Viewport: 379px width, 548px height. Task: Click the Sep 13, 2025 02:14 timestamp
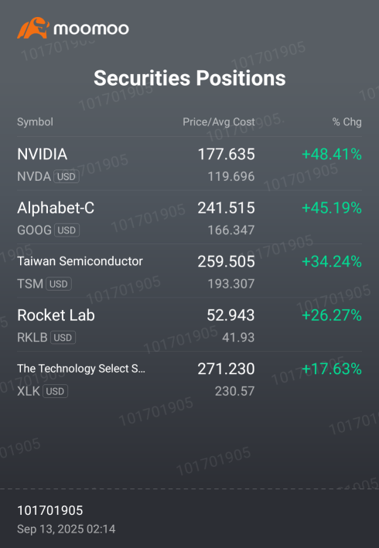66,529
